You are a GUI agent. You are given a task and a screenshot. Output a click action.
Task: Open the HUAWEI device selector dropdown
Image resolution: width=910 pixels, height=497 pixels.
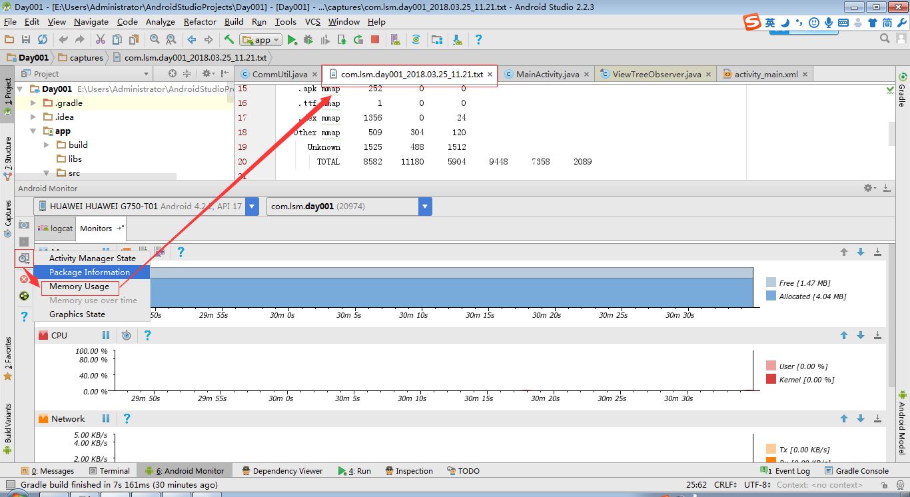[252, 207]
